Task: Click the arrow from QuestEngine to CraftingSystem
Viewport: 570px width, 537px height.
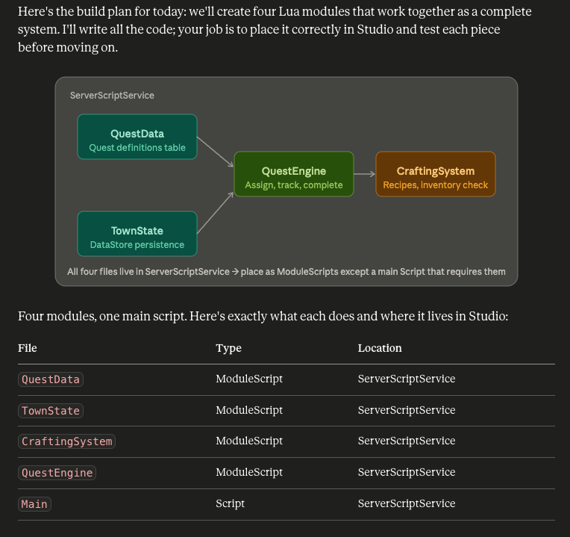Action: pos(365,174)
